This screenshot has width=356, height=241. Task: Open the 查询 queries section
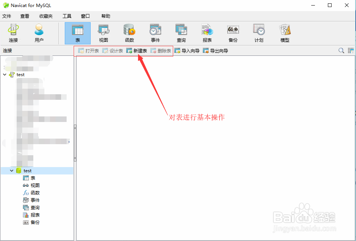[181, 33]
